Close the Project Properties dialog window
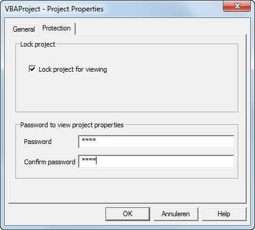 (237, 6)
